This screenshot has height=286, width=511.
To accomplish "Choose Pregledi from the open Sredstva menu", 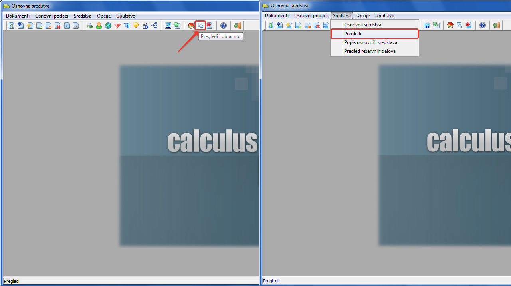I will 375,34.
